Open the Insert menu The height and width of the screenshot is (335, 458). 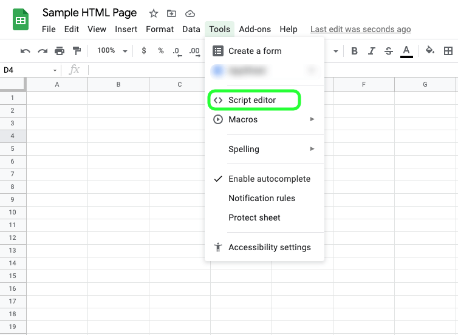pos(126,29)
